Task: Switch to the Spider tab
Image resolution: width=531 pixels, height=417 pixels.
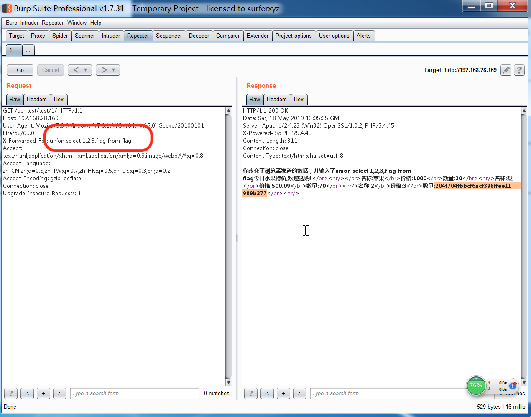Action: click(60, 36)
